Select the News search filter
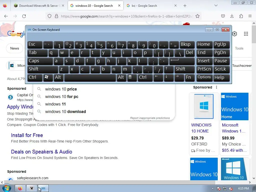 (x=14, y=48)
